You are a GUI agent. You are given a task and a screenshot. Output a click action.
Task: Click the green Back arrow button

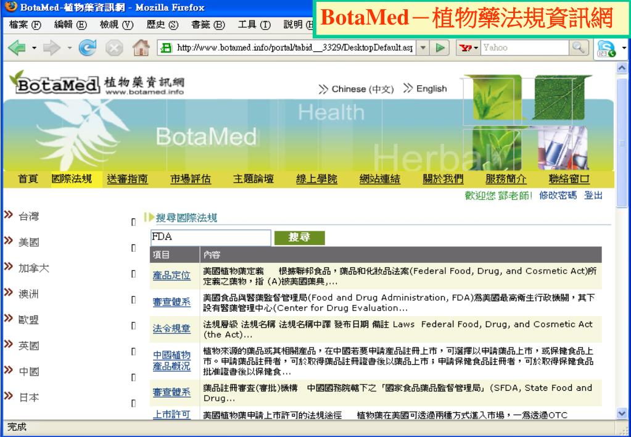click(17, 48)
